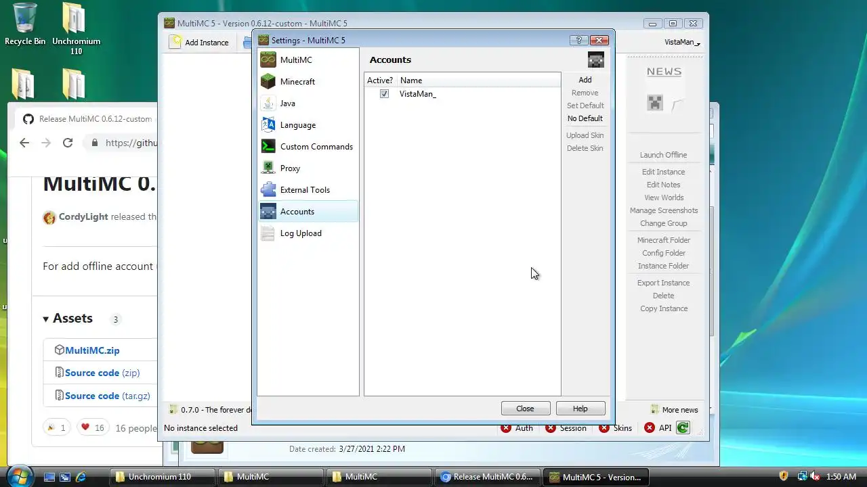Open the Windows Start orb

click(18, 476)
